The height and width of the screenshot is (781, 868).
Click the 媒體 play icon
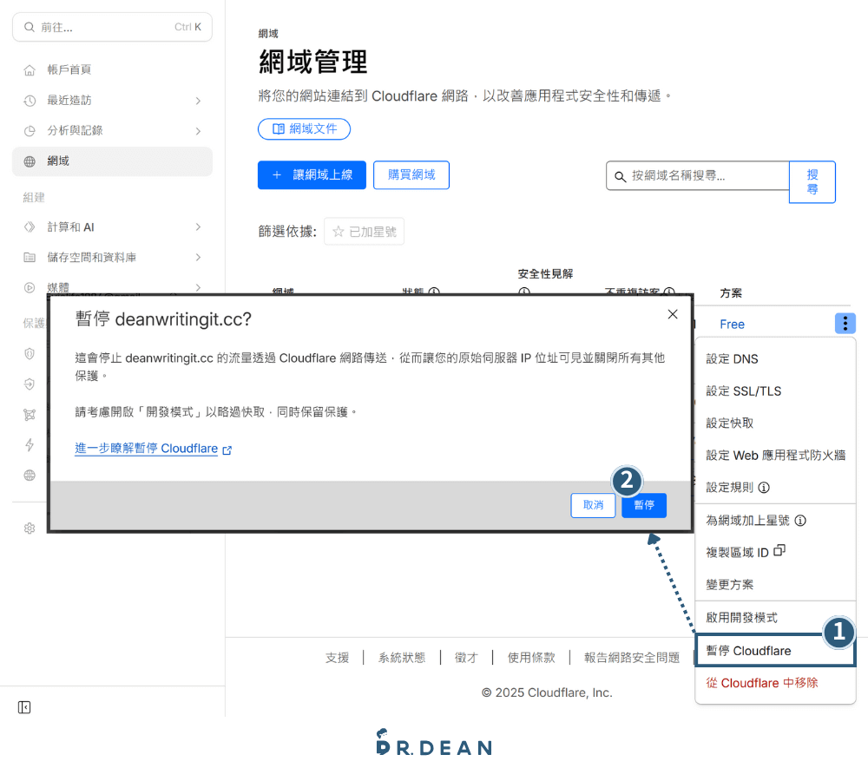coord(30,287)
